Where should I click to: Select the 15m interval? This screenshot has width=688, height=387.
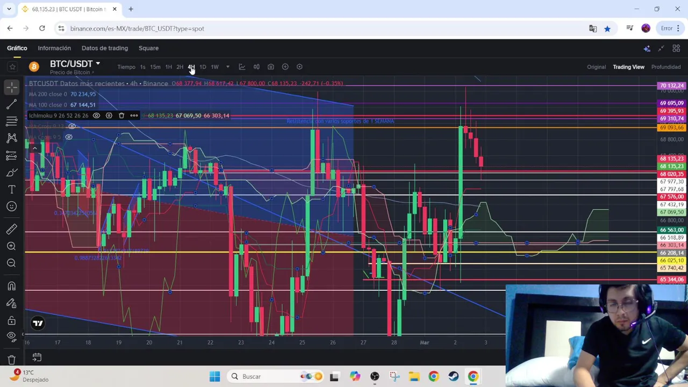(x=155, y=67)
